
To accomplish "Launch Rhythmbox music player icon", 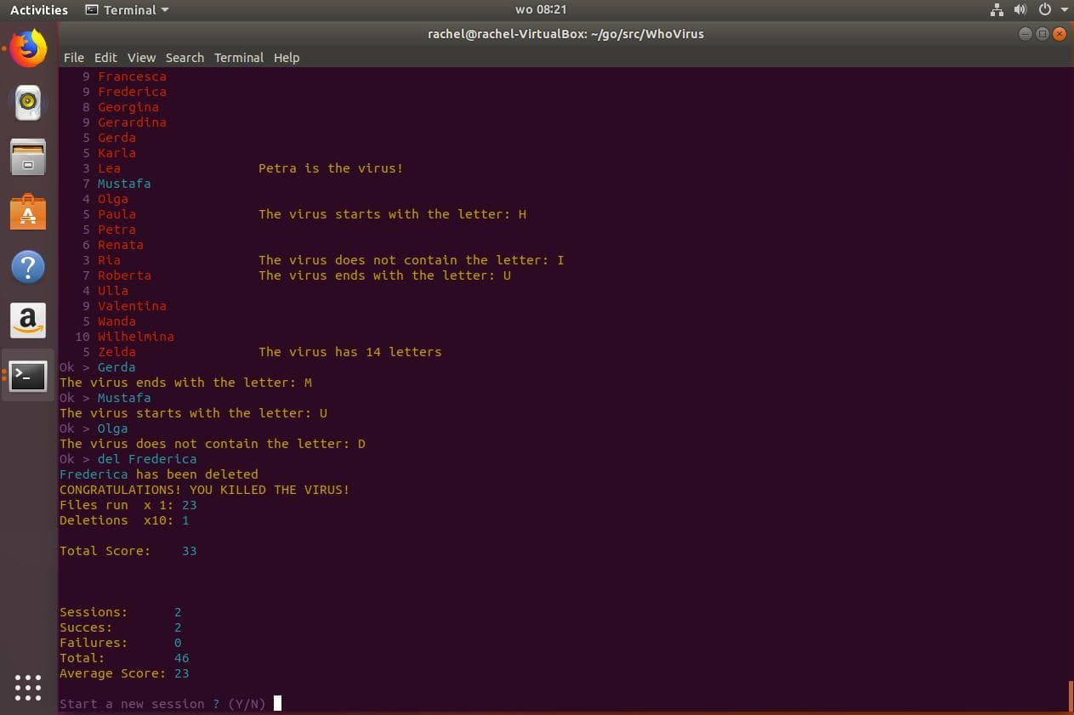I will click(28, 103).
